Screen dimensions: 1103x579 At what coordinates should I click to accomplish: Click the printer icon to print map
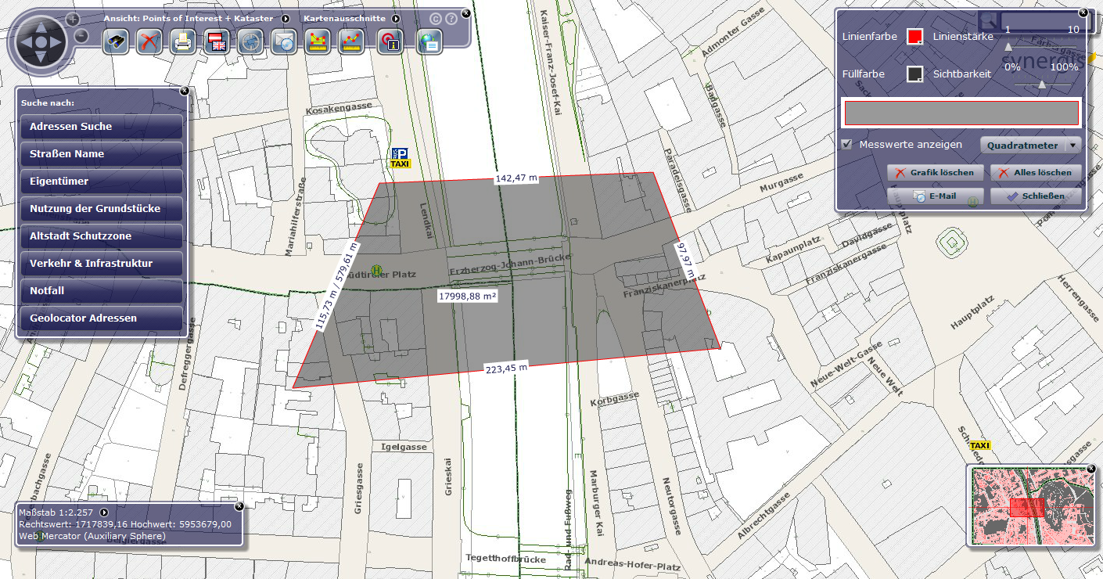tap(182, 41)
